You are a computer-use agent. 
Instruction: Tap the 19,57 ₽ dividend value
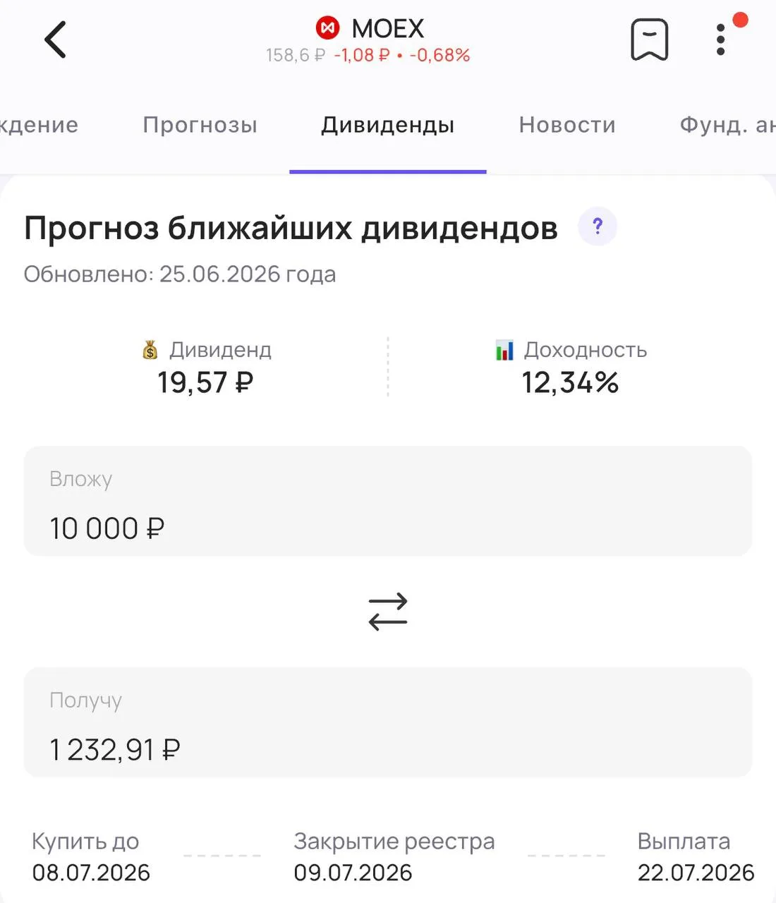point(205,383)
